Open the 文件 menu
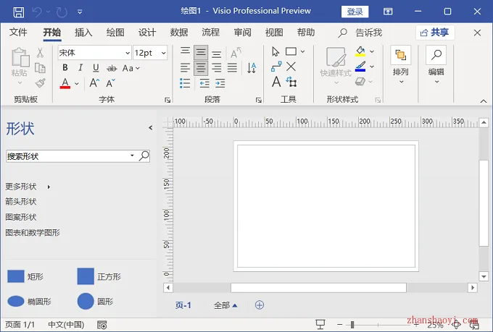The width and height of the screenshot is (493, 332). click(x=18, y=32)
